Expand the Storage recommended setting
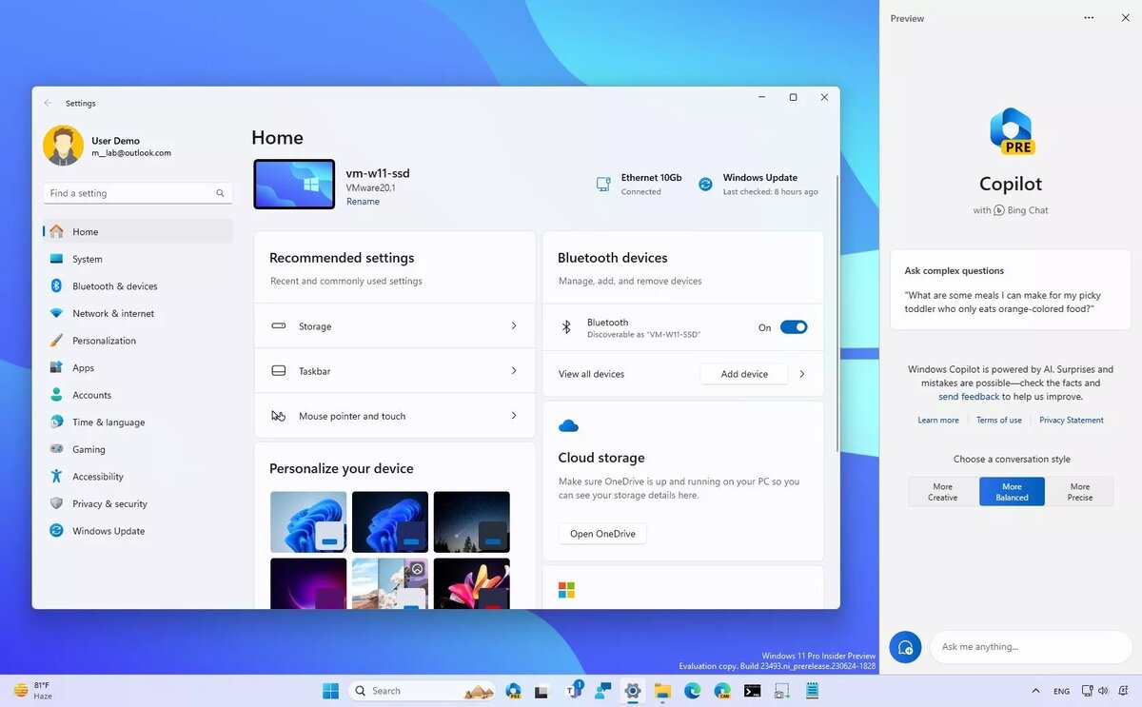 click(x=514, y=325)
